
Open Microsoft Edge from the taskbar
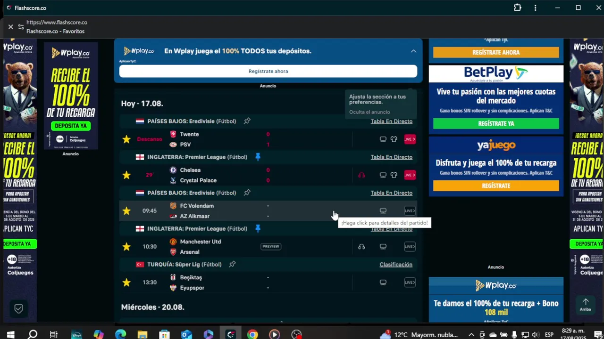[x=120, y=335]
